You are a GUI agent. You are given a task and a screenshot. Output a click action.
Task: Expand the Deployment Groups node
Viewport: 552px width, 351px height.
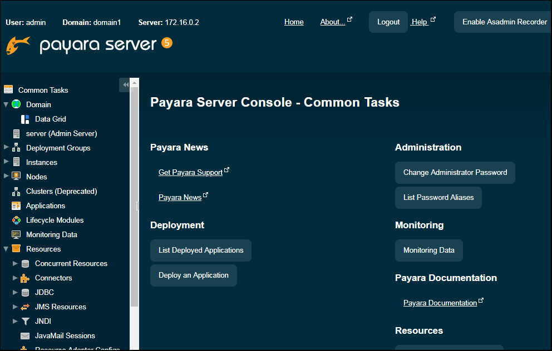pos(6,148)
